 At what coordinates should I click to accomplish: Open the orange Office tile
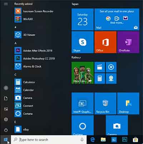pyautogui.click(x=105, y=42)
